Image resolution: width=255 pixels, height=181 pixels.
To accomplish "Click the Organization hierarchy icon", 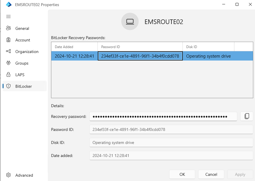I will [8, 52].
